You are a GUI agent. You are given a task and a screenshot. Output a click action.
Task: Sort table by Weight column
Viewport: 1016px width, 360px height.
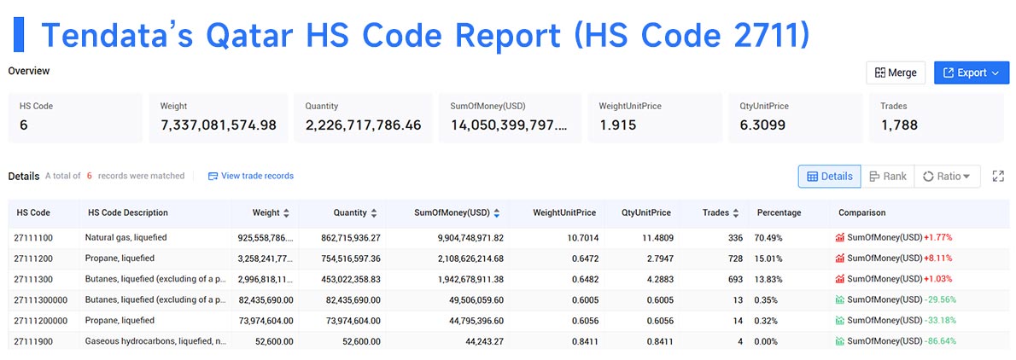(x=286, y=212)
